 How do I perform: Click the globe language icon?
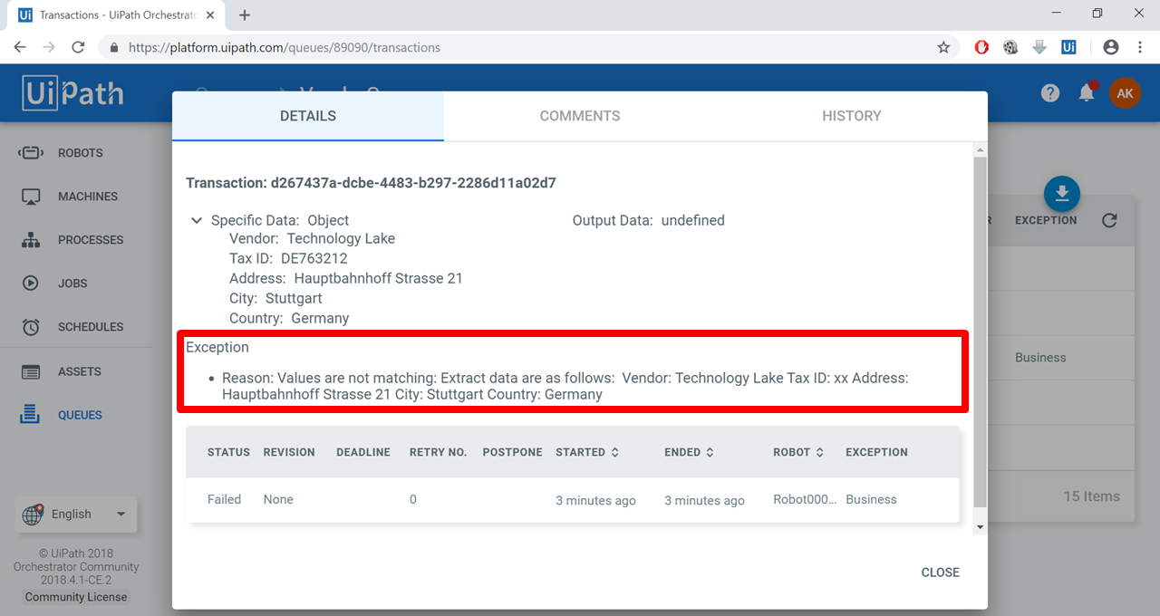tap(33, 515)
